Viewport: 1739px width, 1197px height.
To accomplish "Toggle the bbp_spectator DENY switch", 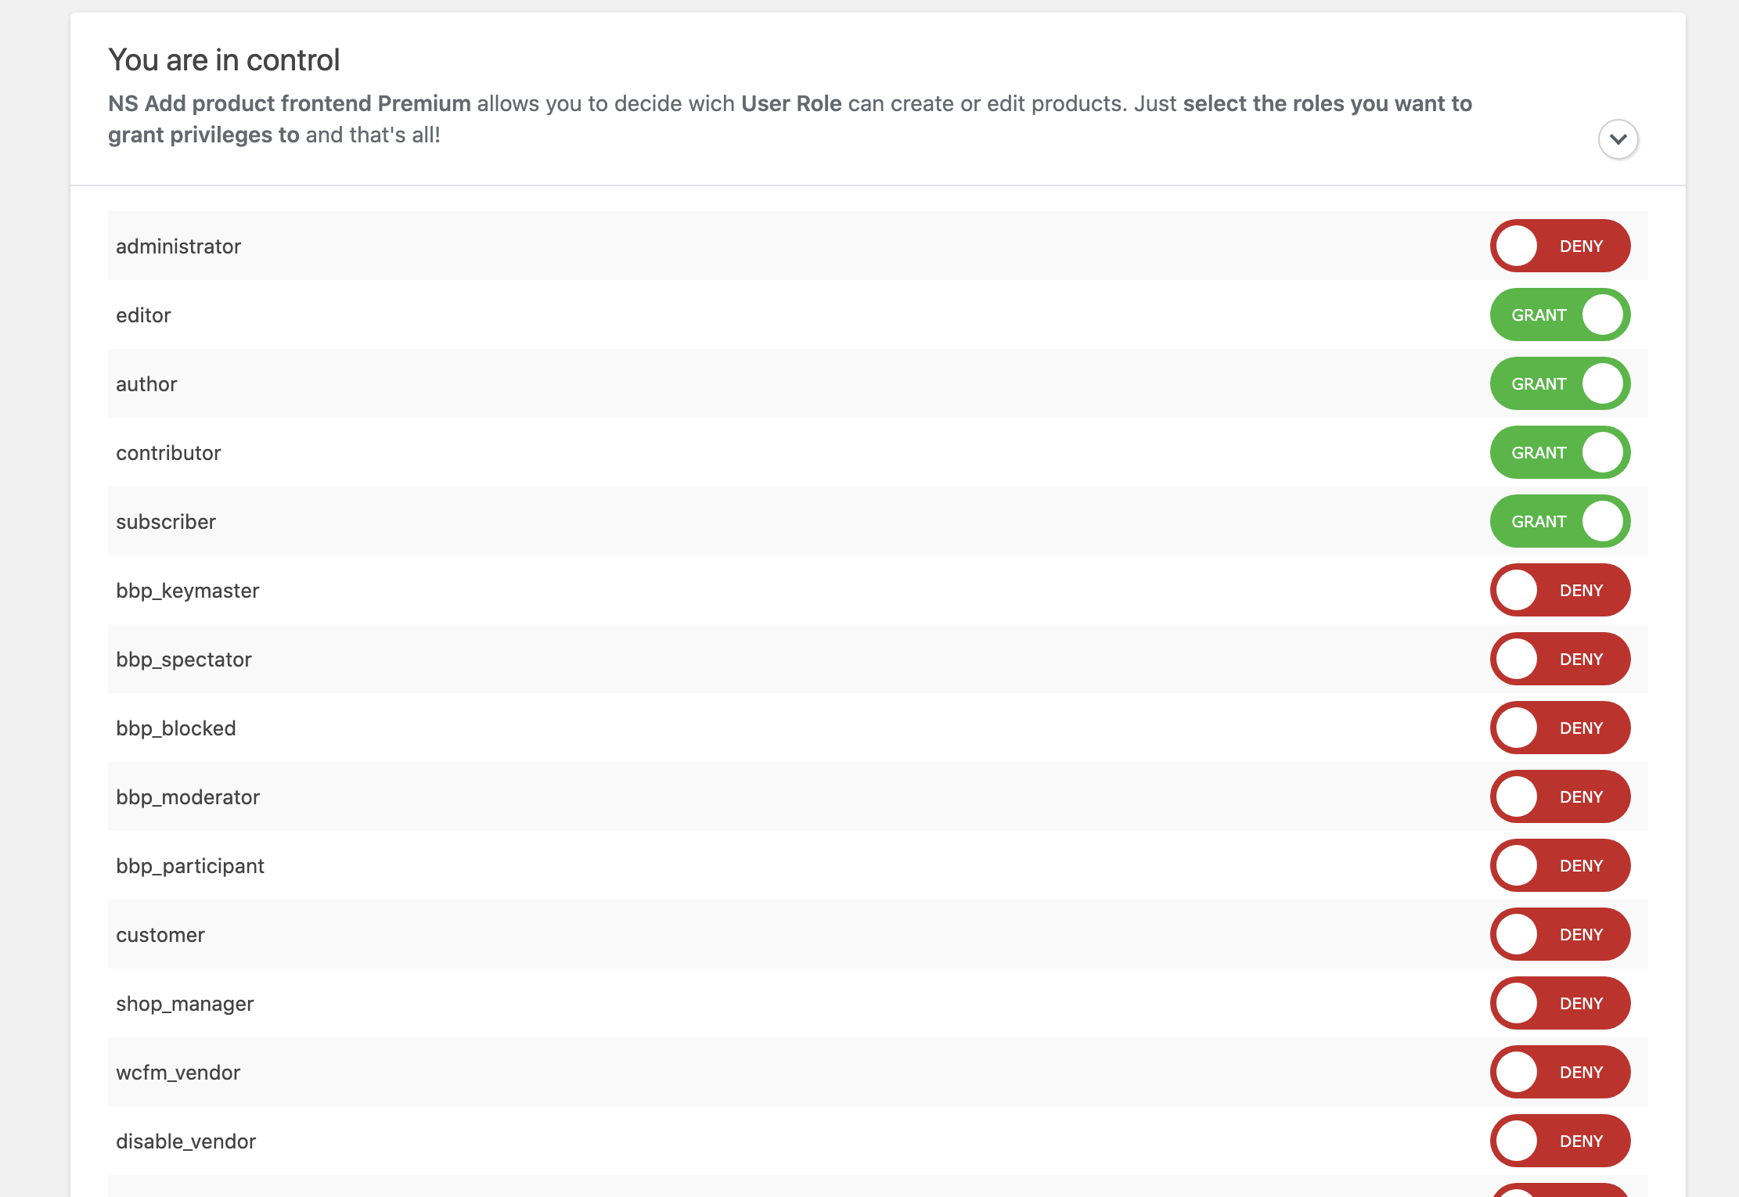I will click(1560, 659).
